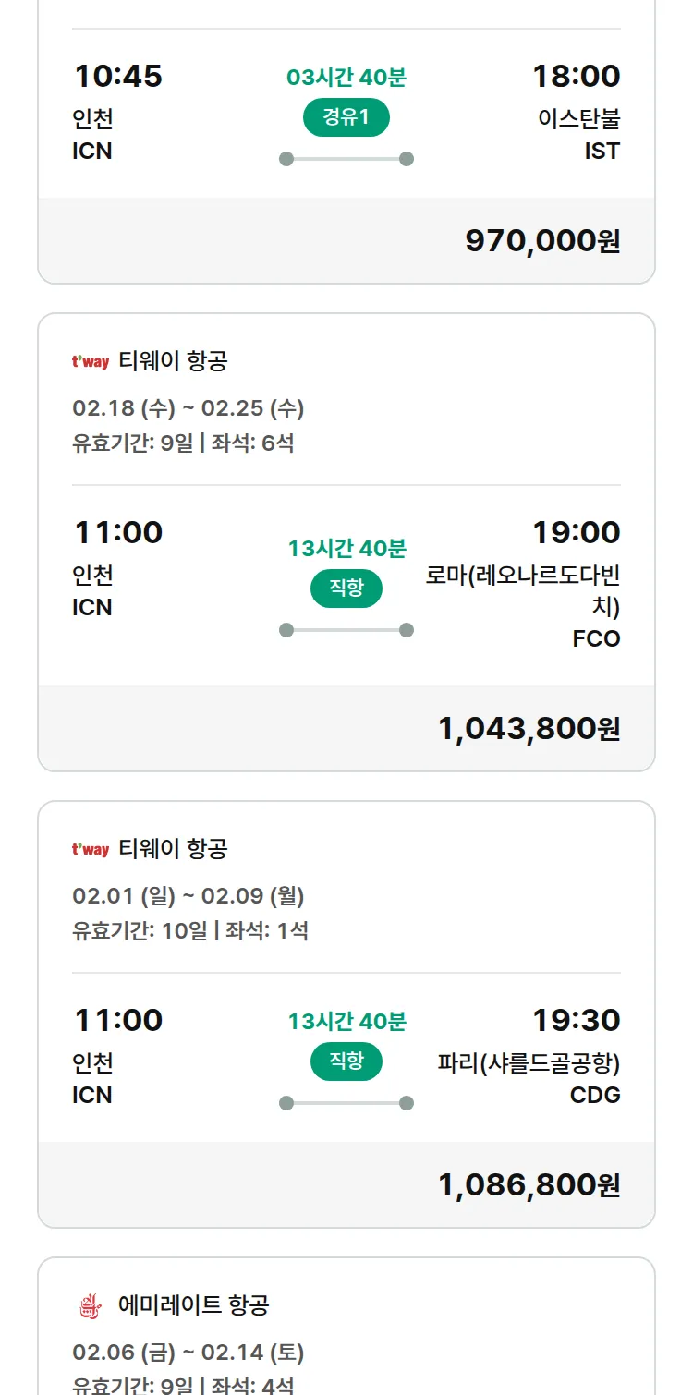Screen dimensions: 693x1395
Task: Select the 970,000원 Istanbul fare
Action: (x=542, y=241)
